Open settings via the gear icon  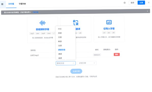click(x=125, y=3)
